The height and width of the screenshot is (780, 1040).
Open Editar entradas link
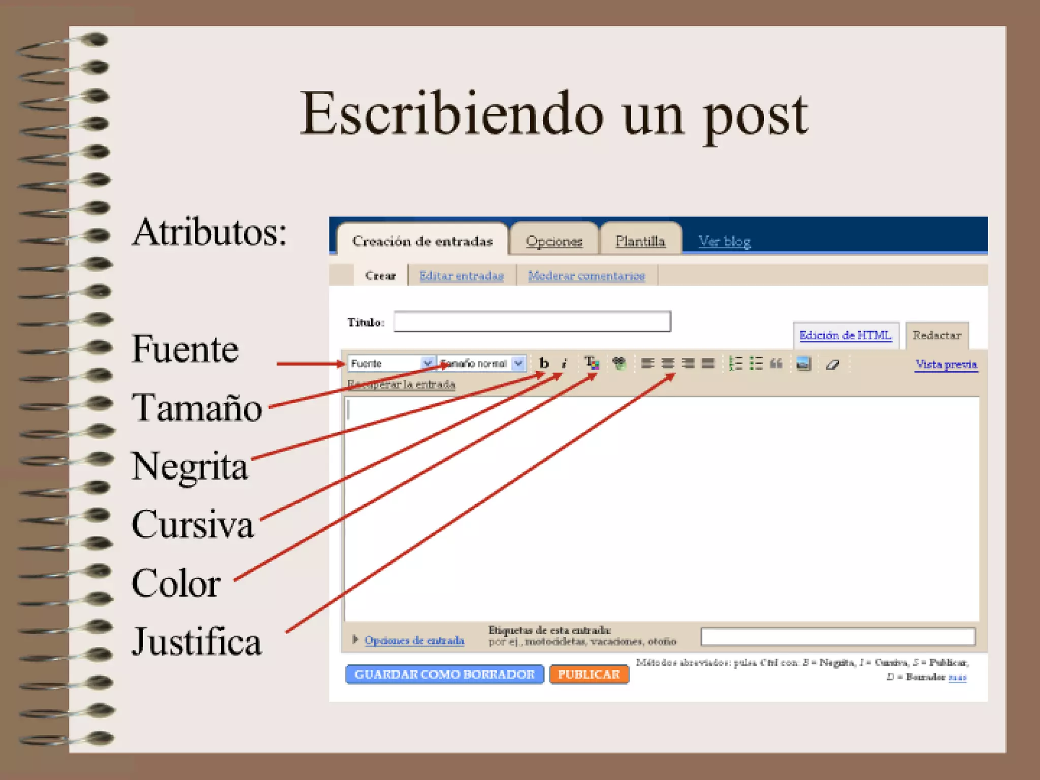pos(461,276)
